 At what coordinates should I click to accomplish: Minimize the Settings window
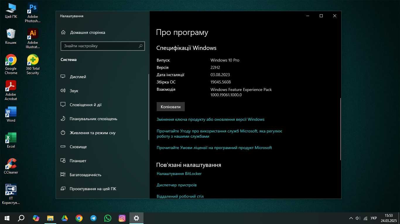tap(308, 16)
